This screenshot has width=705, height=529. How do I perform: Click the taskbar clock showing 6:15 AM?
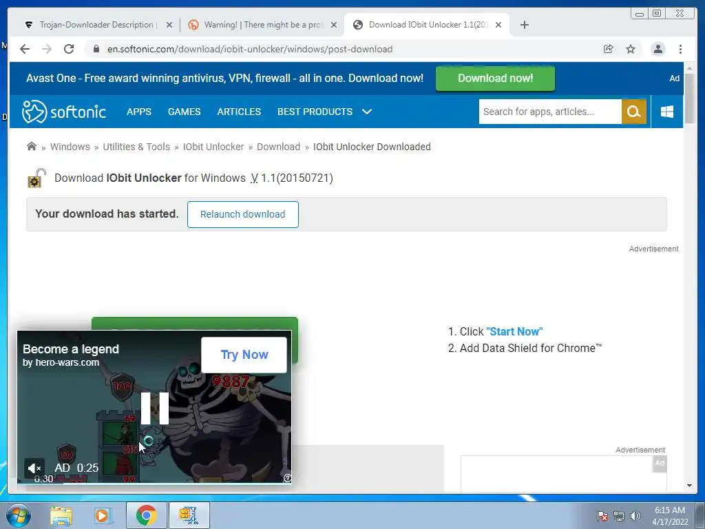[x=670, y=516]
